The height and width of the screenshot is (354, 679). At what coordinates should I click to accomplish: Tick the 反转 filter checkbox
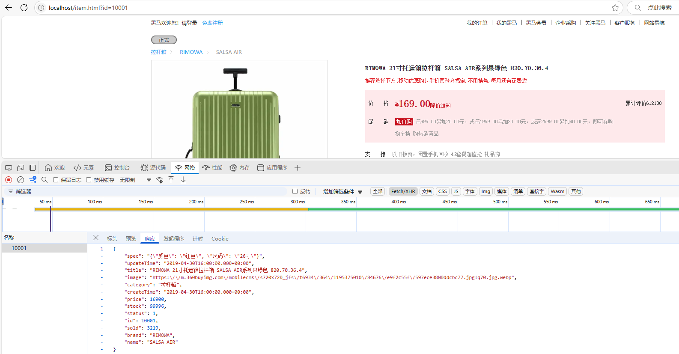click(295, 191)
